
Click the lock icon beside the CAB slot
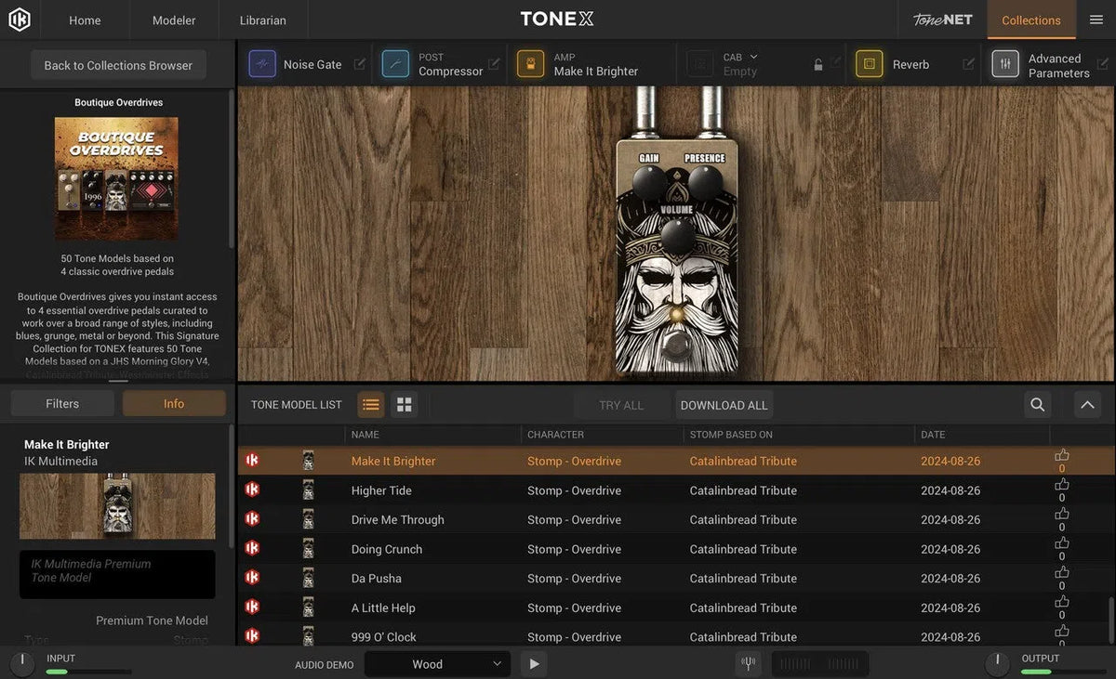(x=817, y=64)
